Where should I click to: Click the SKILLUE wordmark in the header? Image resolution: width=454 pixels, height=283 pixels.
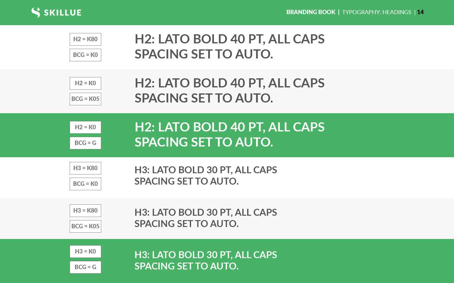click(x=62, y=13)
